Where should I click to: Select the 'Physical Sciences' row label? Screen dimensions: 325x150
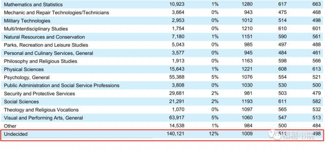tap(24, 69)
